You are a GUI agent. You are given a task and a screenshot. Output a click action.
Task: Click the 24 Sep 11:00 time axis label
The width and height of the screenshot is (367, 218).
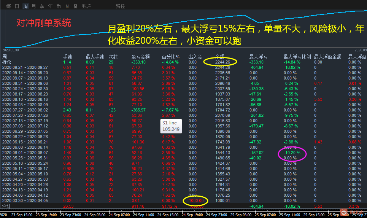[x=143, y=215]
